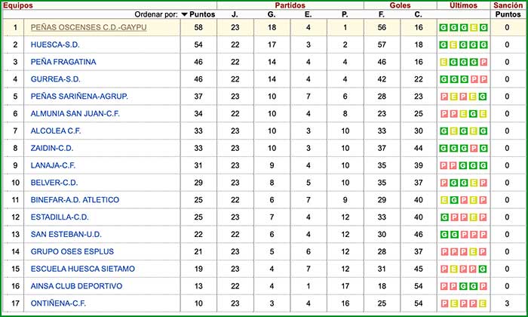Click the Partidos group header
528x317 pixels.
click(x=290, y=5)
